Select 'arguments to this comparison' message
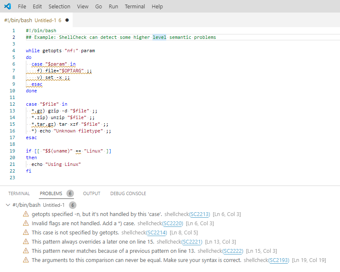The width and height of the screenshot is (340, 272). coord(137,260)
